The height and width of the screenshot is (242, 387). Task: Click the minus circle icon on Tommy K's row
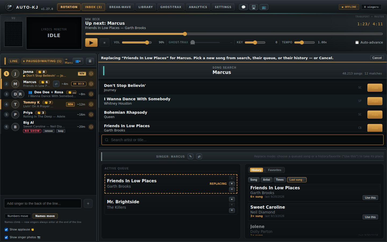pyautogui.click(x=91, y=104)
